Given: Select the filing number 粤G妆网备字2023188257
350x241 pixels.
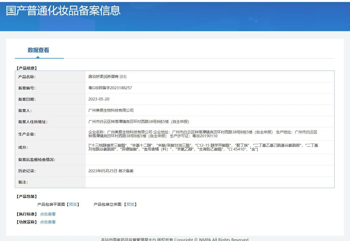Looking at the screenshot, I should tap(110, 88).
